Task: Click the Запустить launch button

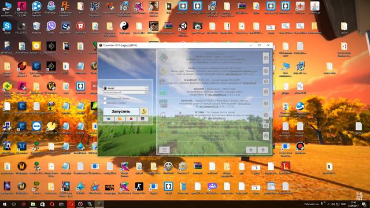Action: [x=121, y=112]
